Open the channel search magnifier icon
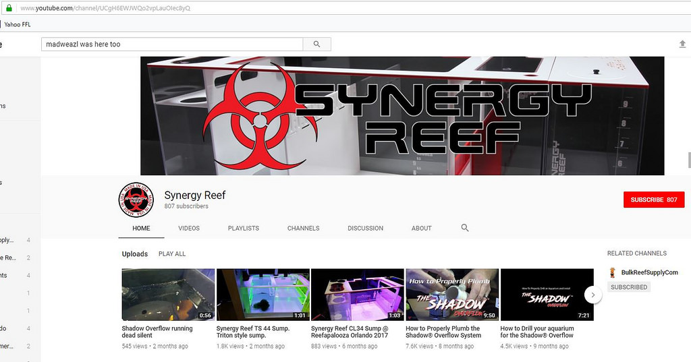 click(464, 228)
